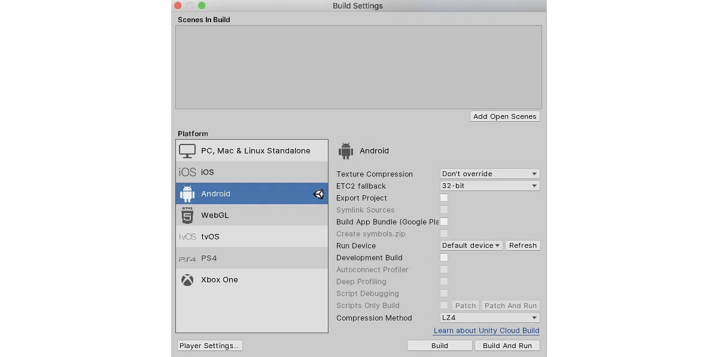Toggle the Create symbols.zip checkbox
The width and height of the screenshot is (718, 357).
point(444,233)
